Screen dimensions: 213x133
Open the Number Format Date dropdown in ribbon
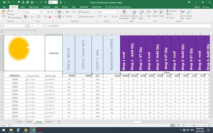pyautogui.click(x=117, y=12)
